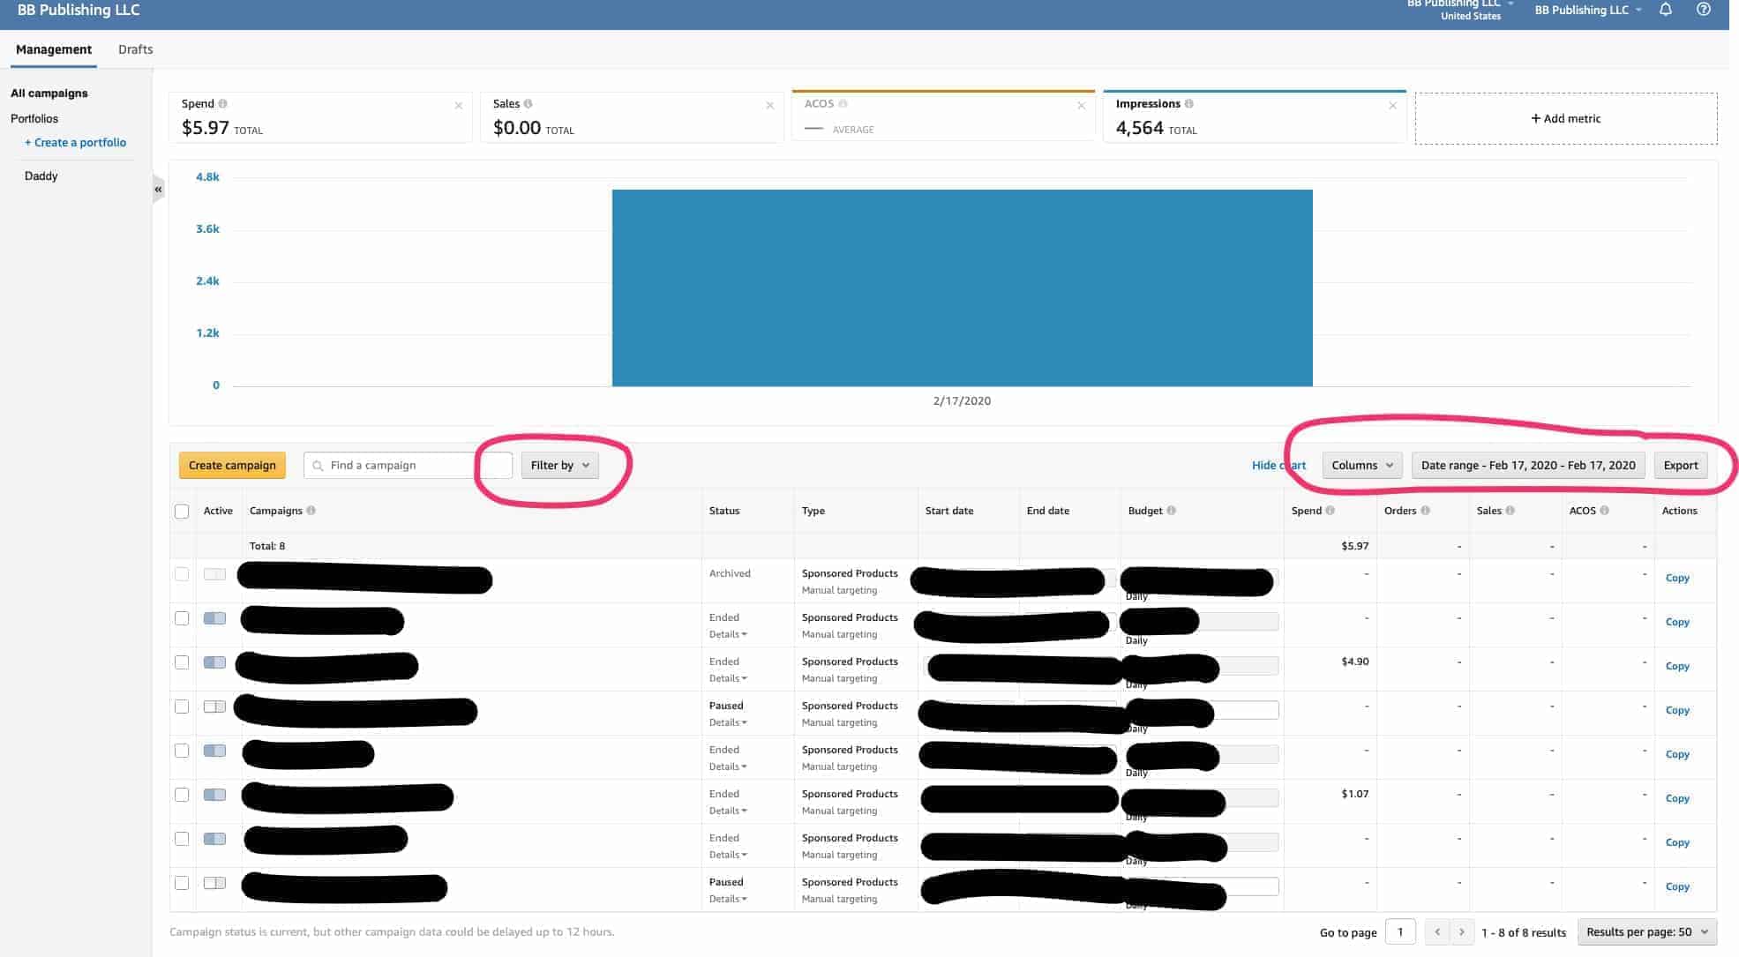Screen dimensions: 1739x957
Task: Select All campaigns in the sidebar
Action: 49,93
